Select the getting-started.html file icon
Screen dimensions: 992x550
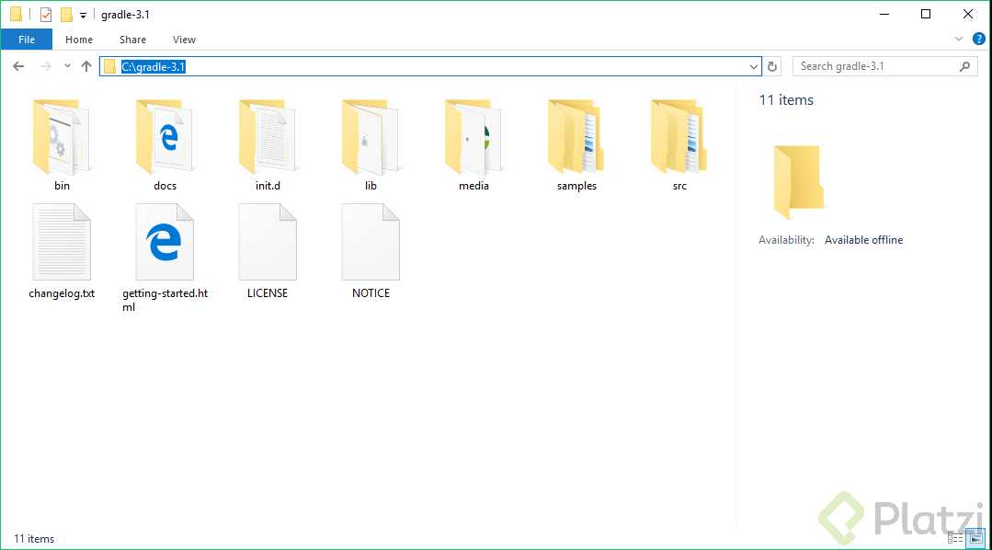(x=165, y=242)
